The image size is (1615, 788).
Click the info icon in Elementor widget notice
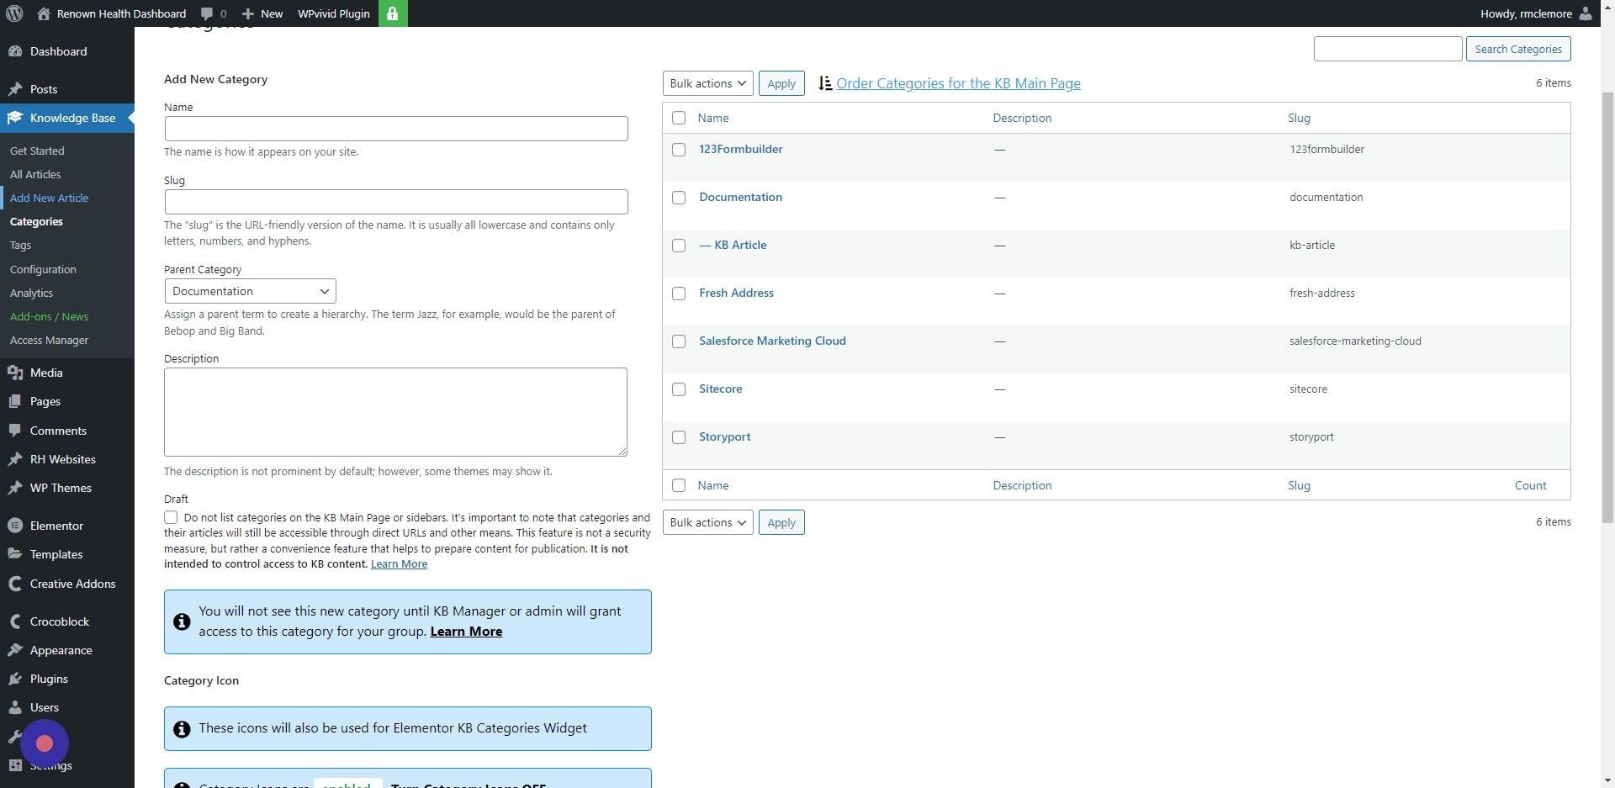click(x=182, y=729)
